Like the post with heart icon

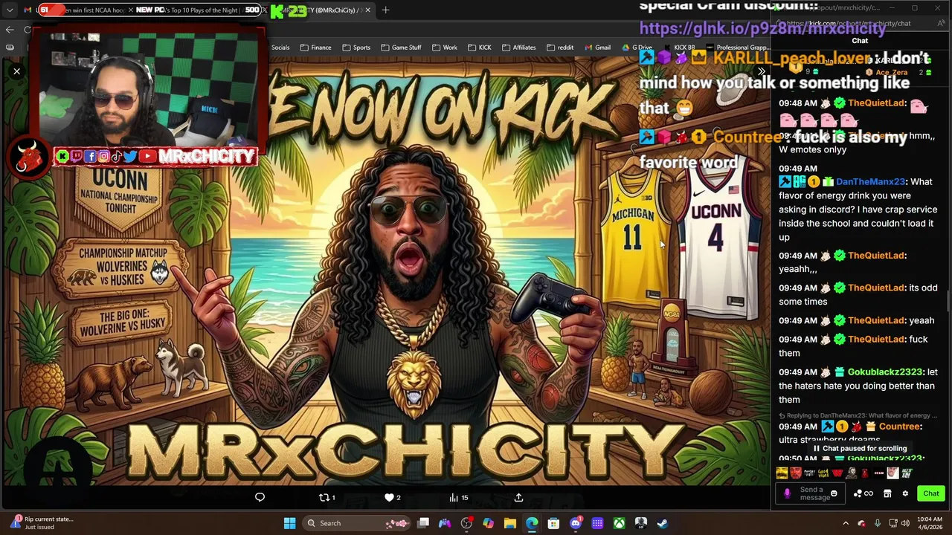pos(392,497)
